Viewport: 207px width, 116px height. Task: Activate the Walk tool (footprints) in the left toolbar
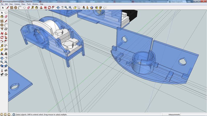click(x=2, y=74)
